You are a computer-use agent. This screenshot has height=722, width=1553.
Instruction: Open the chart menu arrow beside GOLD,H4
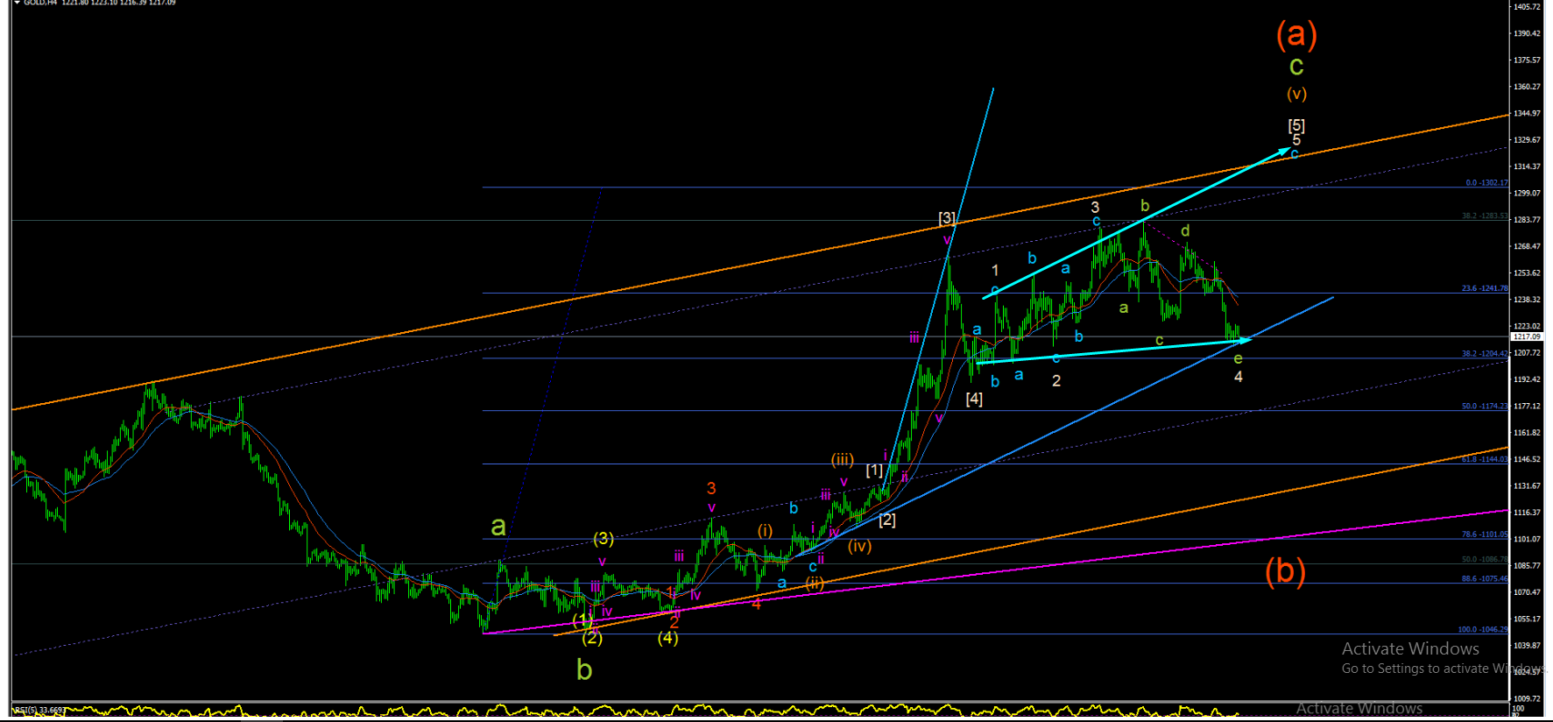click(17, 3)
